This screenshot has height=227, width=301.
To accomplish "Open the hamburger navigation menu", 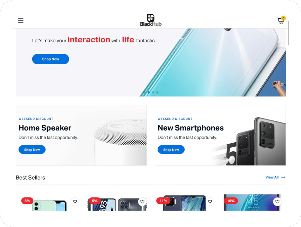I will click(x=21, y=21).
